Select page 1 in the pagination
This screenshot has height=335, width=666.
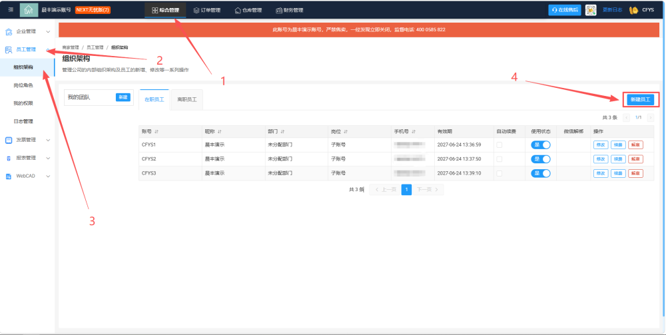point(406,189)
